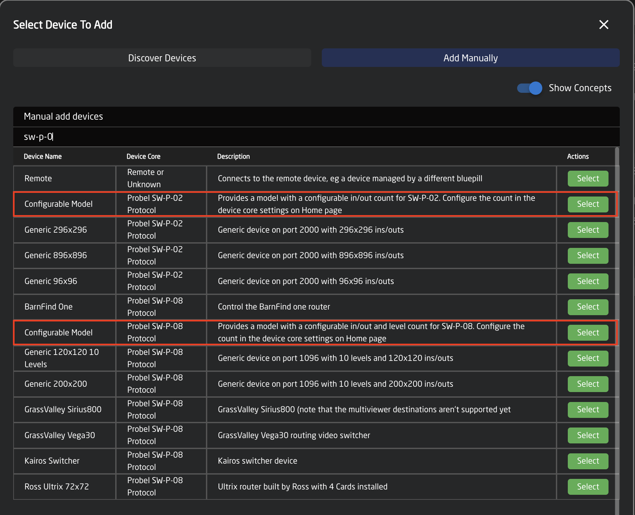
Task: Select the Generic 200x200 device
Action: [588, 384]
